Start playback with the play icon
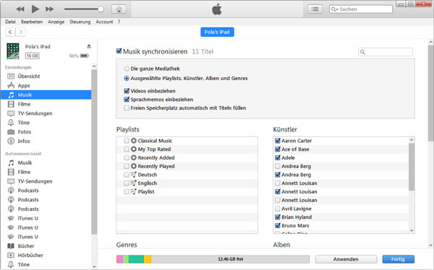The height and width of the screenshot is (270, 434). click(35, 9)
